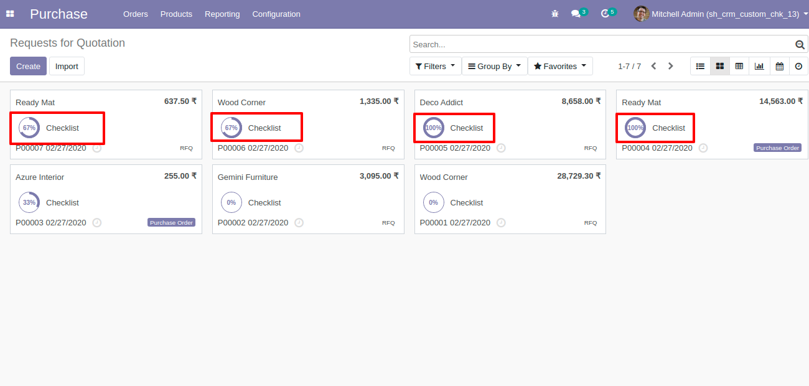The width and height of the screenshot is (809, 386).
Task: Click 100% progress circle on Deco Addict
Action: pyautogui.click(x=433, y=128)
